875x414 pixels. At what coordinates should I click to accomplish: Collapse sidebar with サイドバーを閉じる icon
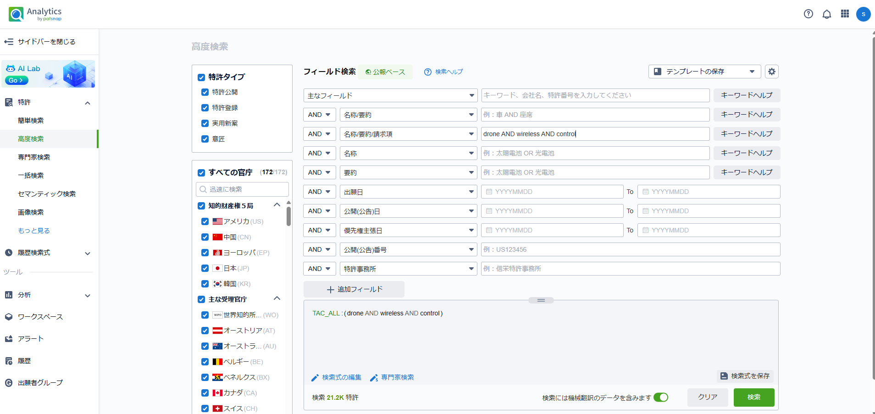pyautogui.click(x=9, y=42)
